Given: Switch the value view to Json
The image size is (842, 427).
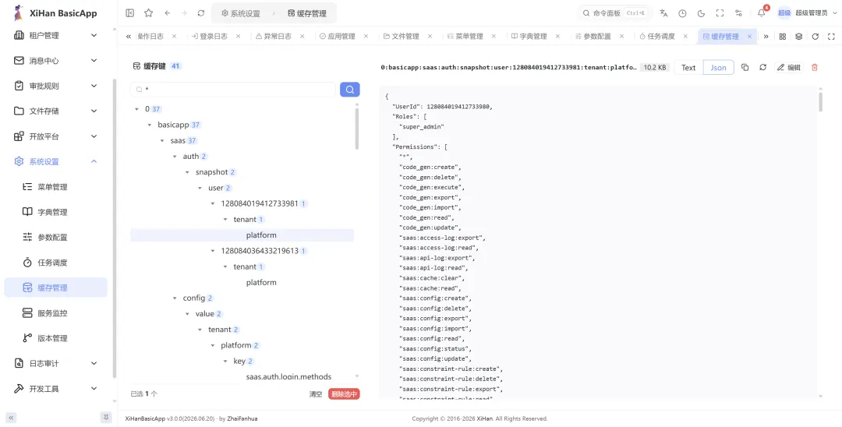Looking at the screenshot, I should coord(719,68).
